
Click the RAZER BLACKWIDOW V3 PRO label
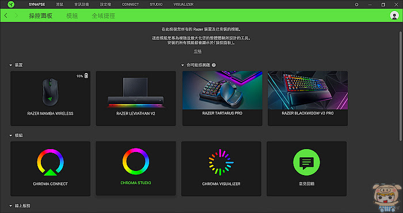coord(307,113)
